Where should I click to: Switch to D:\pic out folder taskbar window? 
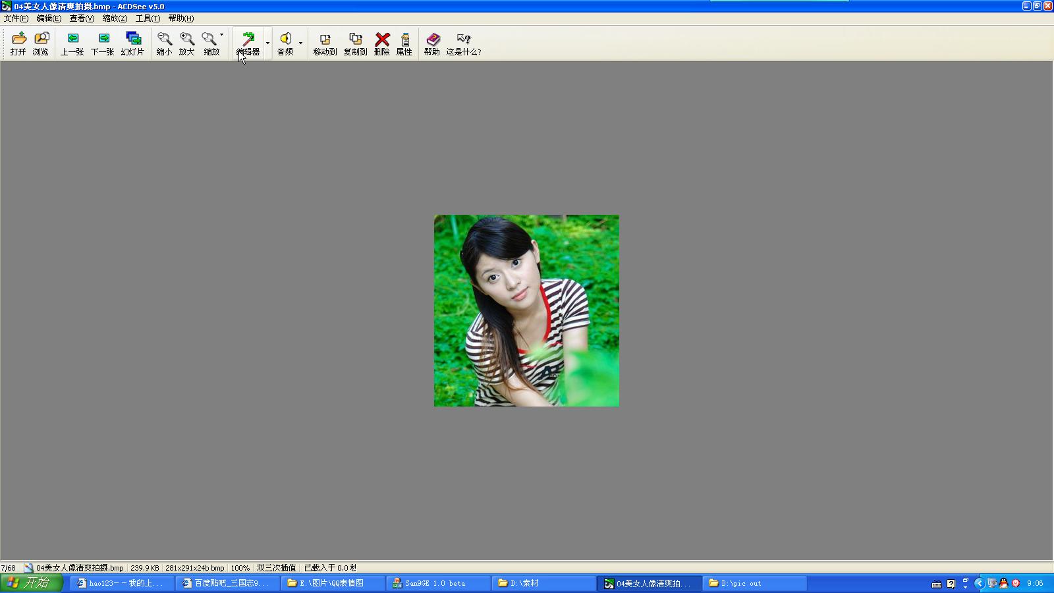(x=754, y=583)
